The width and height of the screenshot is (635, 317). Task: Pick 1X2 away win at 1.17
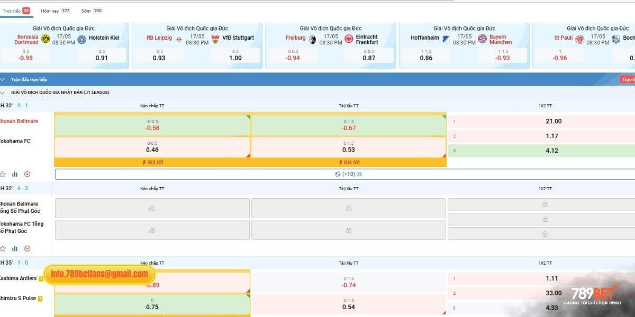[541, 136]
